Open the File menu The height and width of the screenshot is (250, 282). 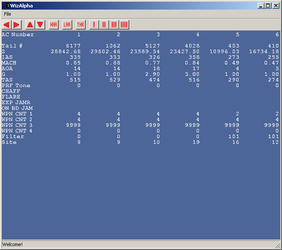(x=7, y=14)
